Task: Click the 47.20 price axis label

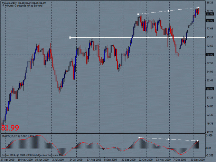Action: click(210, 132)
